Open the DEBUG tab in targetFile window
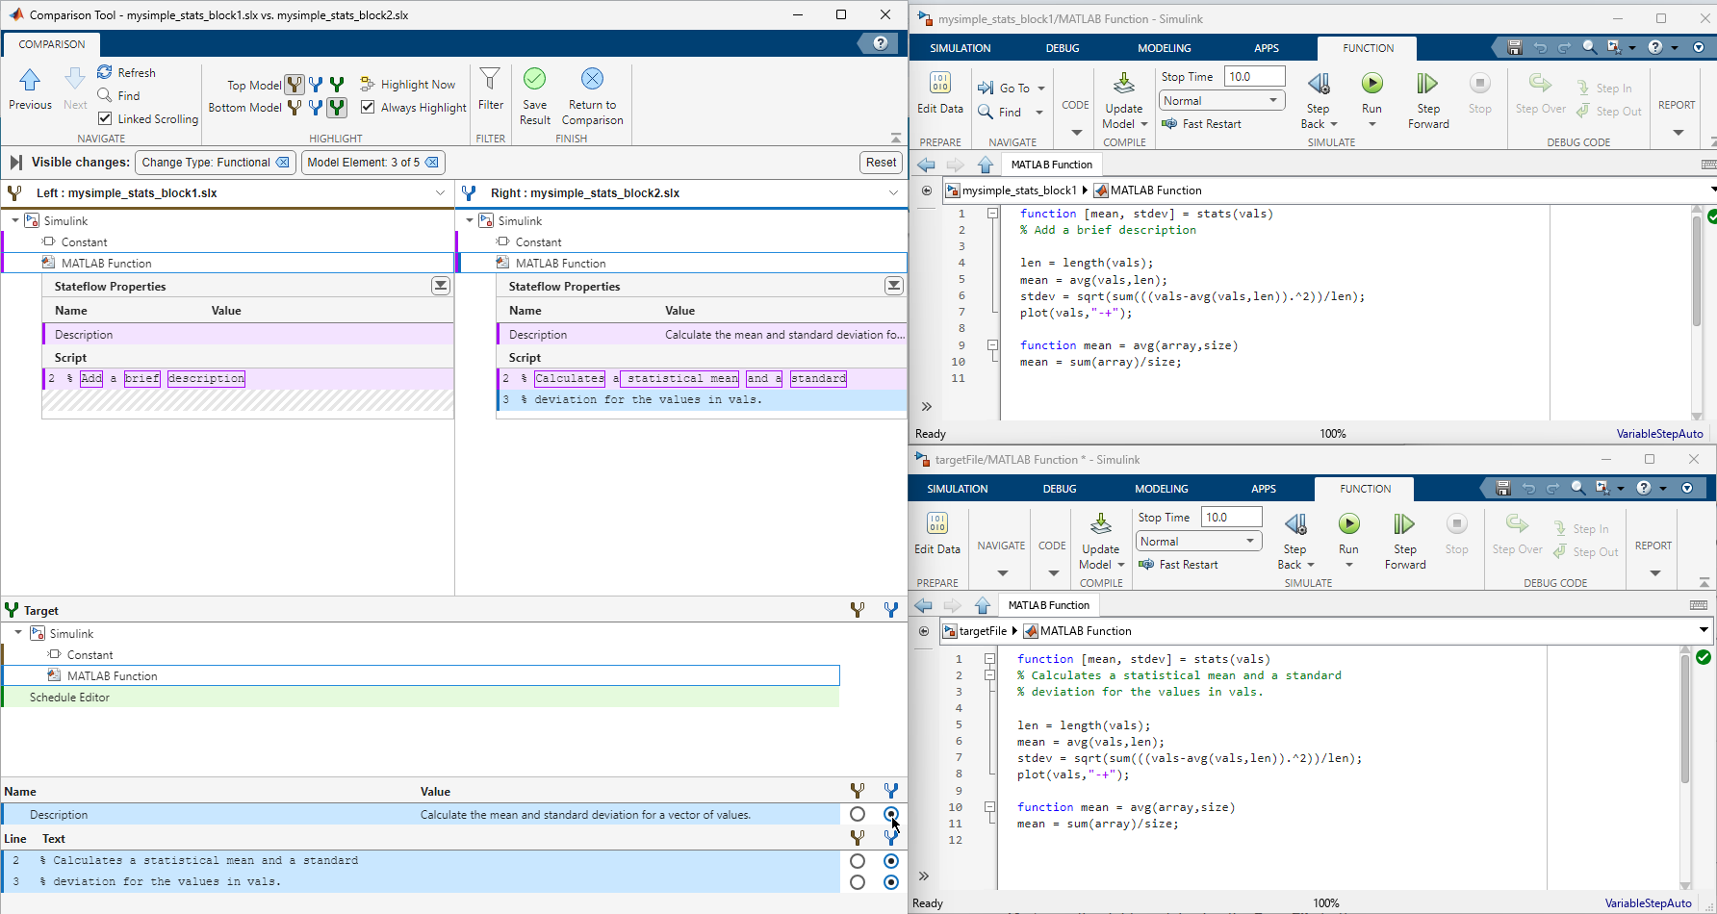 1059,489
